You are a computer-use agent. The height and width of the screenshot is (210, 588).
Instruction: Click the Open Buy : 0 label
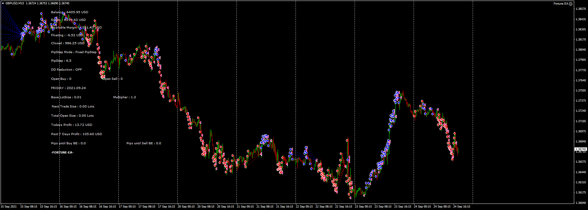[x=61, y=79]
